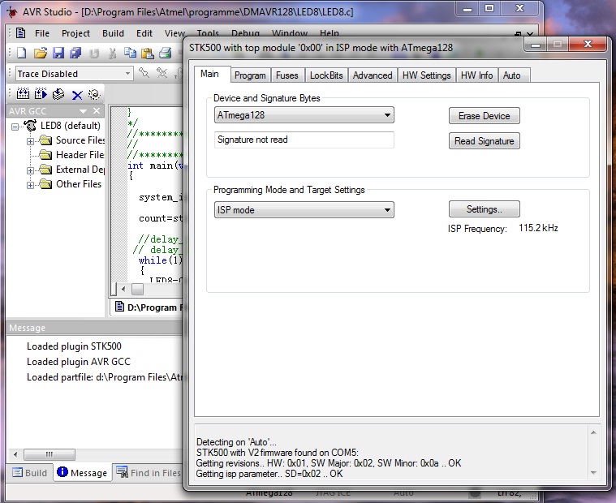Switch to the Build output tab
Viewport: 616px width, 503px height.
[30, 473]
